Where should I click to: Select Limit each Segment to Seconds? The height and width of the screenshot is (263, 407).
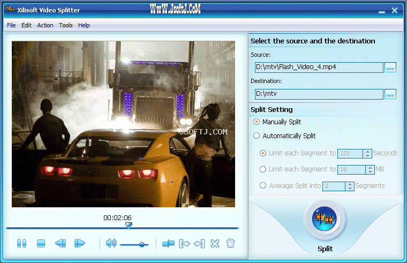tap(263, 153)
